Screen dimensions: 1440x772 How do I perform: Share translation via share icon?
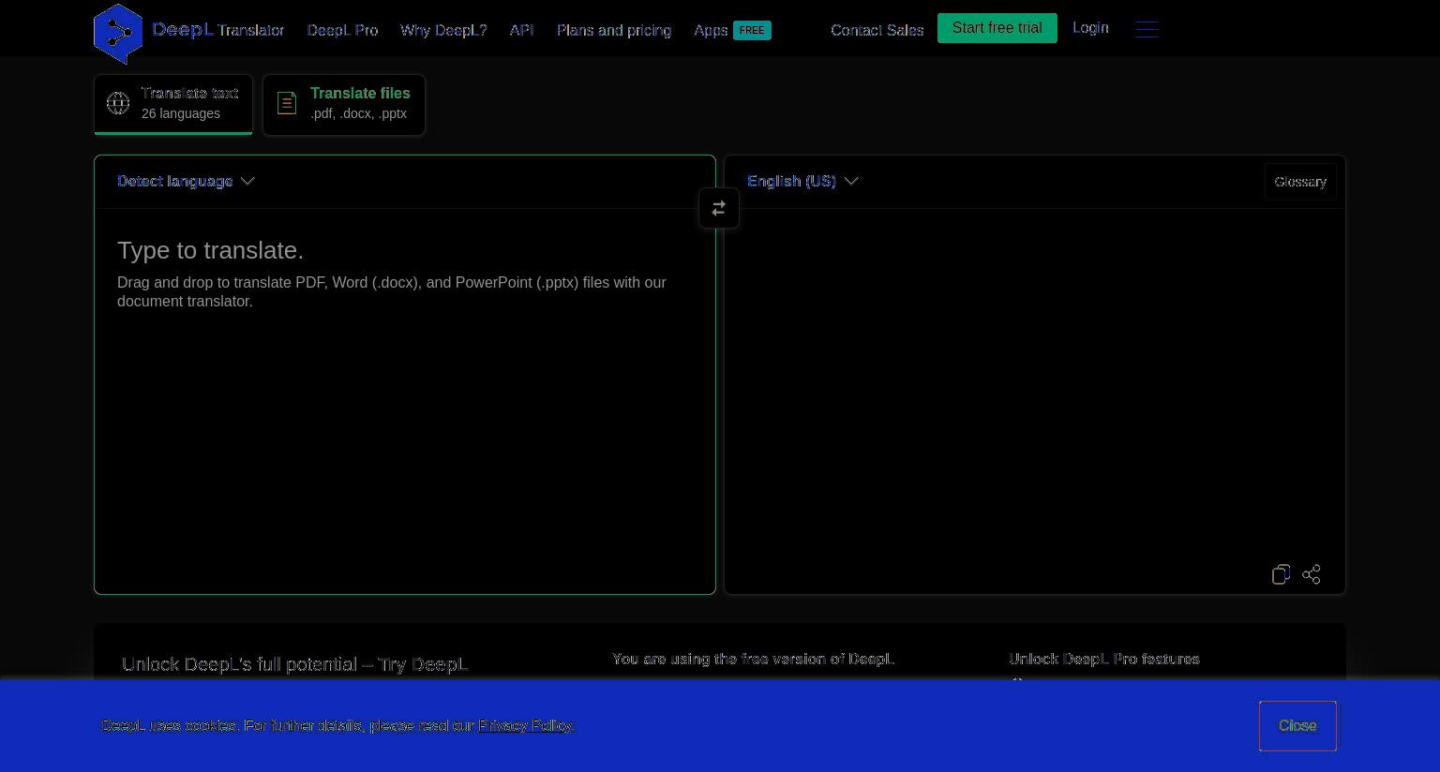[x=1312, y=574]
